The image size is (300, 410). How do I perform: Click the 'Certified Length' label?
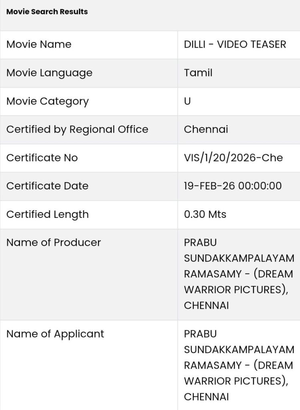47,214
